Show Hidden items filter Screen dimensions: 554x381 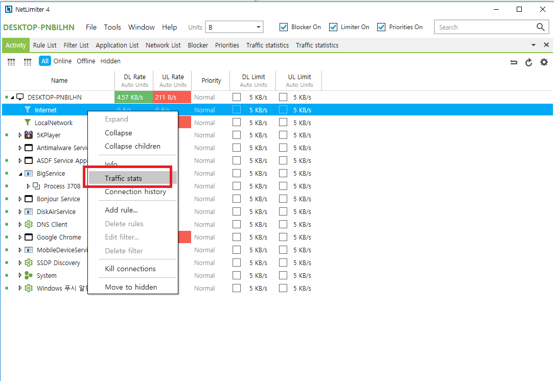coord(110,61)
